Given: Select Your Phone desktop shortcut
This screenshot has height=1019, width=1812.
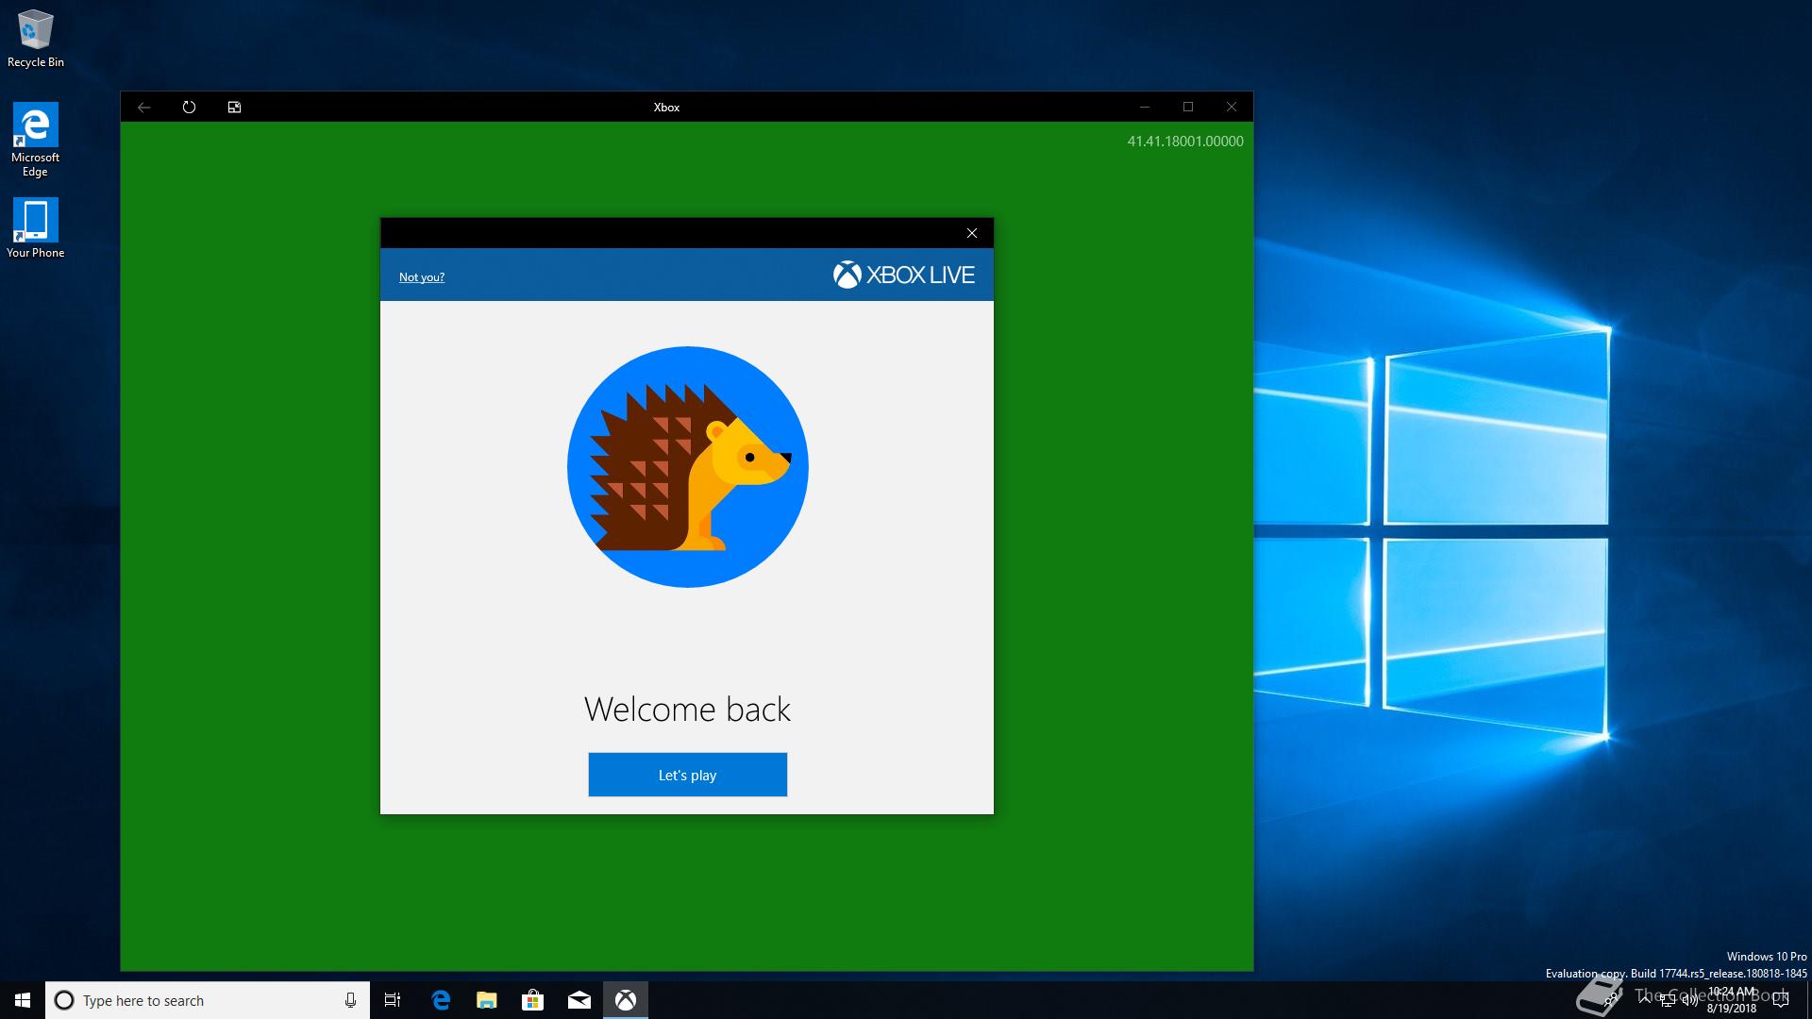Looking at the screenshot, I should 35,227.
